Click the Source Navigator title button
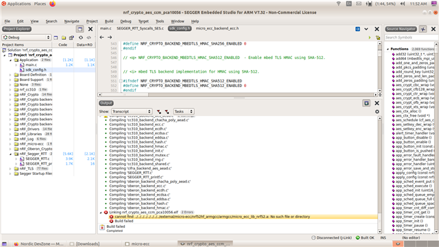439x247 pixels. pos(401,29)
